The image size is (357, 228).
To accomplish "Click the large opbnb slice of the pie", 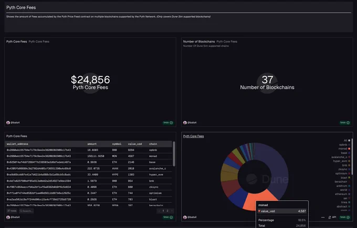I will [277, 168].
